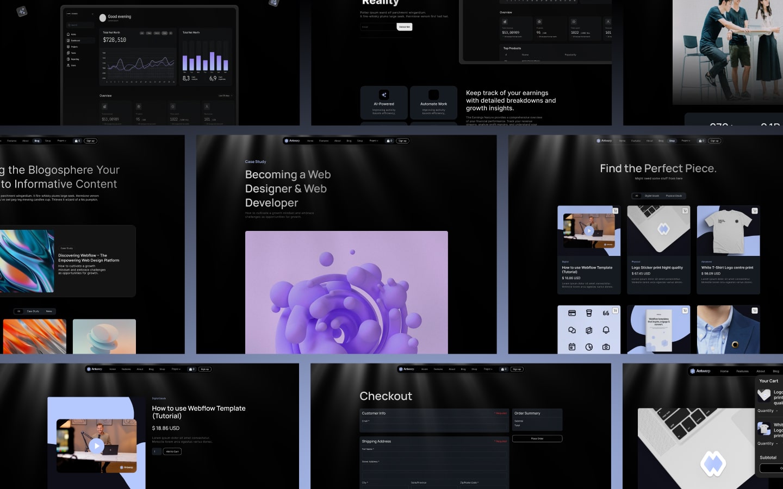
Task: Go to Home on the Your Cart page navbar
Action: point(724,371)
